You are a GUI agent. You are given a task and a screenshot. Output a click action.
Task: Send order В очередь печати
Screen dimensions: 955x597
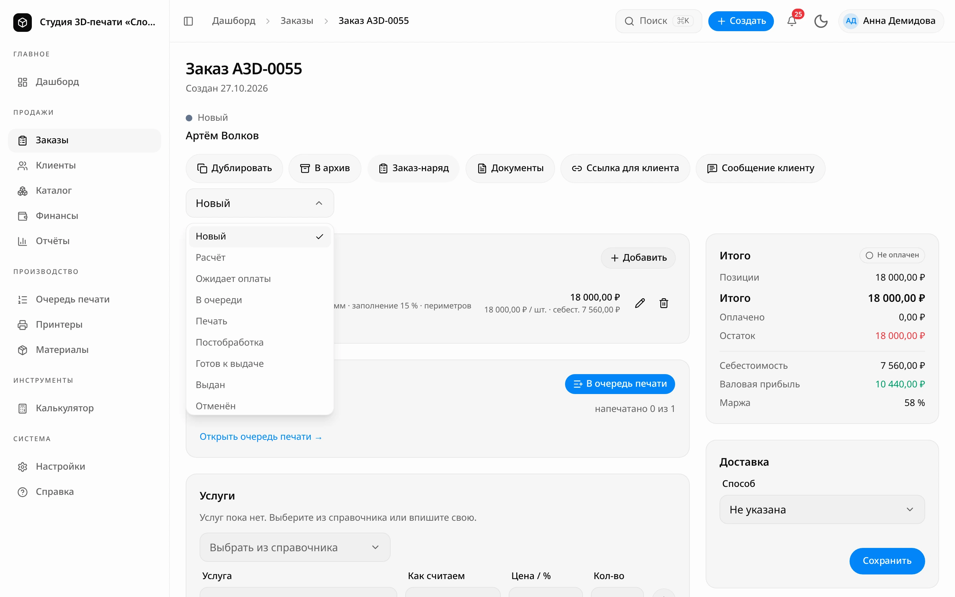tap(619, 384)
